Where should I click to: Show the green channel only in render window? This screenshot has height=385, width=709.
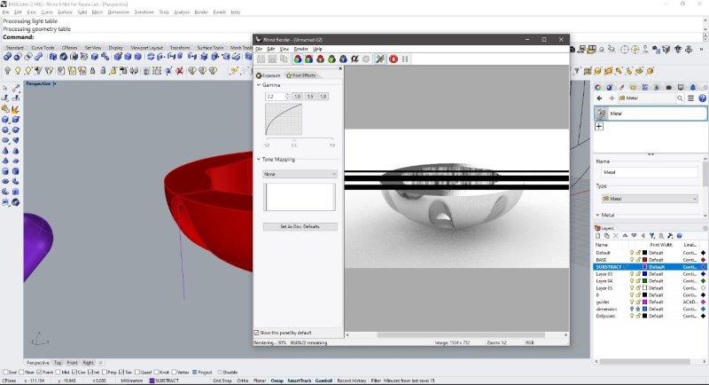point(331,59)
